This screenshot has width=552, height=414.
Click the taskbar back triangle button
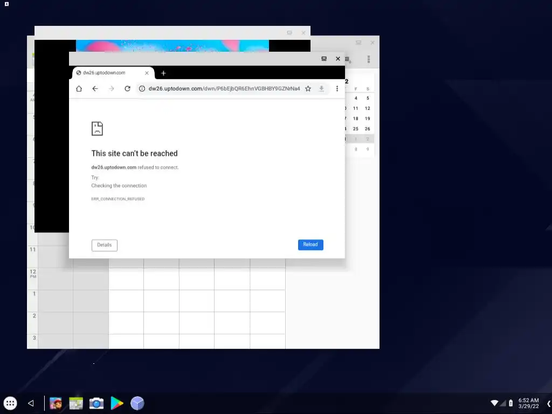31,403
